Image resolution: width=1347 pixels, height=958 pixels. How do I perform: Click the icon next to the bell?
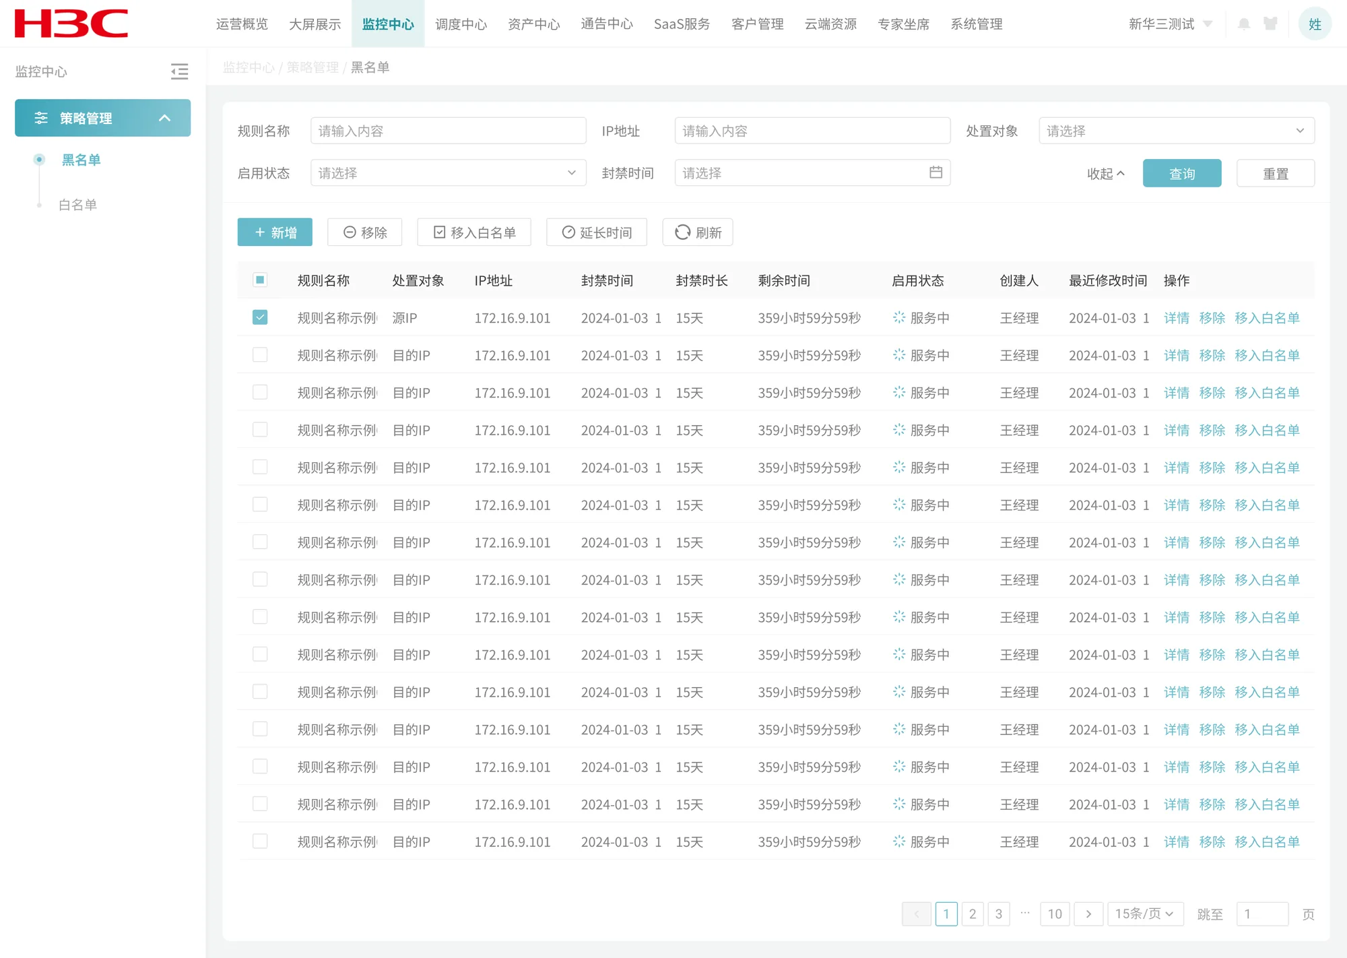click(1270, 24)
